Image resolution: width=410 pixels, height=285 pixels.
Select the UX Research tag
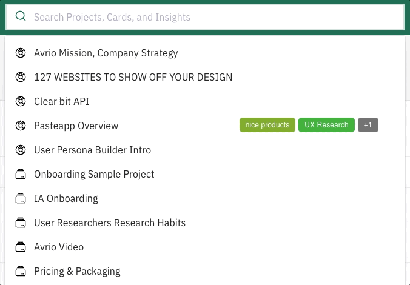[x=326, y=125]
